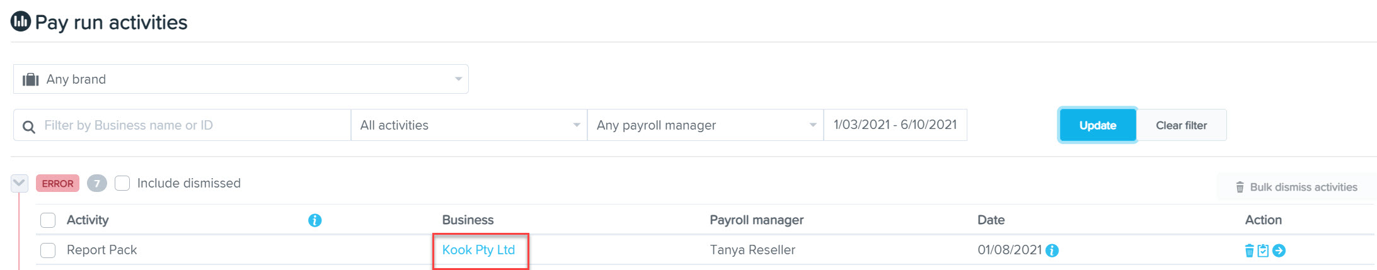Collapse the ERROR section chevron
Image resolution: width=1377 pixels, height=270 pixels.
pos(20,183)
